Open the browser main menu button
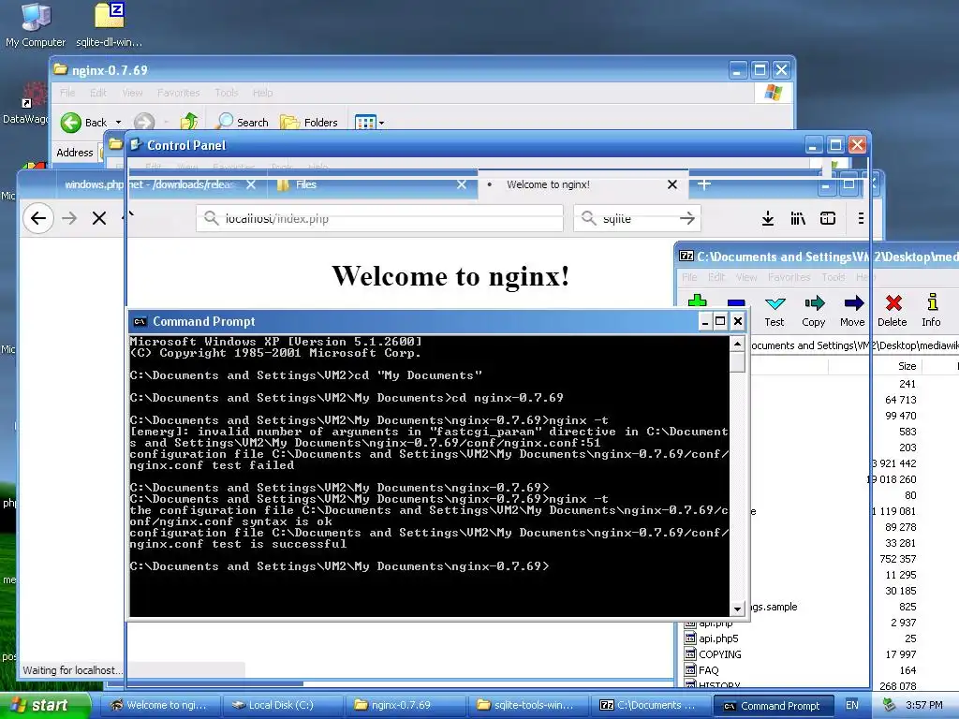959x719 pixels. (861, 218)
